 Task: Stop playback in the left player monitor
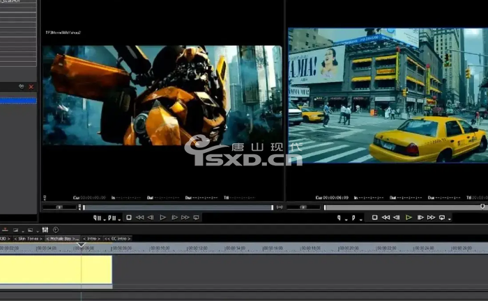[129, 218]
